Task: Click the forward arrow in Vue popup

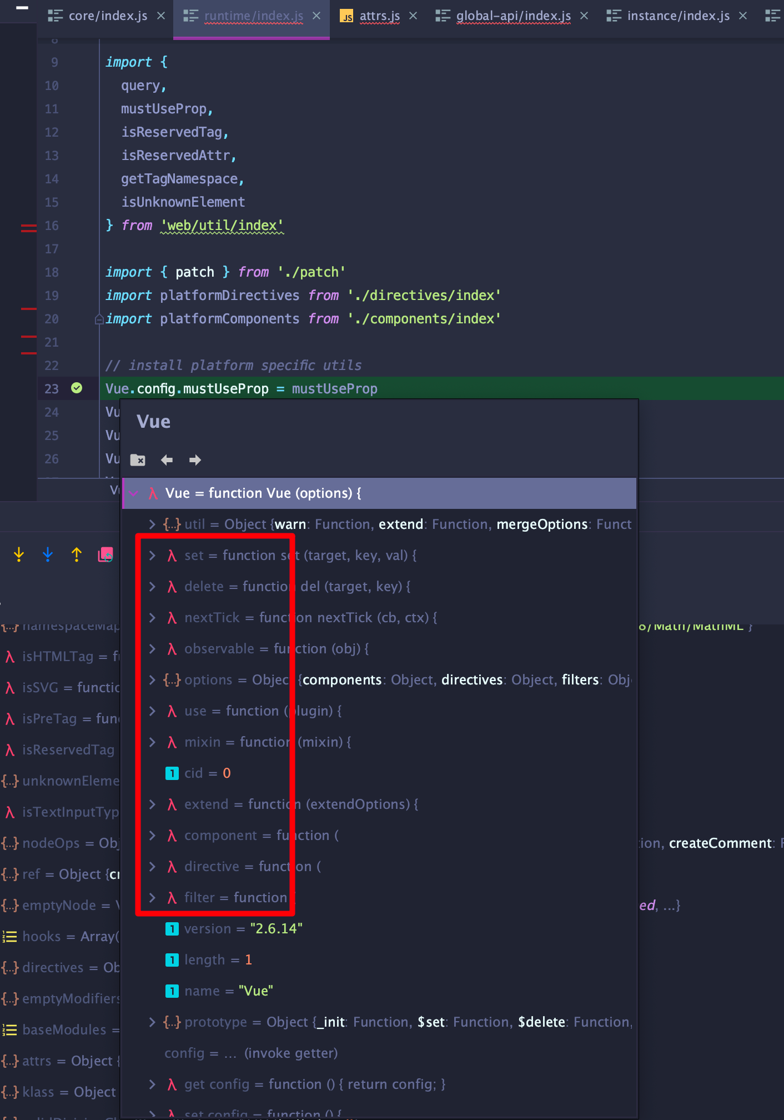Action: [x=195, y=460]
